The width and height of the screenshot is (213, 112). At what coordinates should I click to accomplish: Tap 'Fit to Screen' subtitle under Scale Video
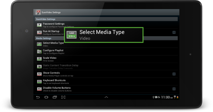click(48, 61)
